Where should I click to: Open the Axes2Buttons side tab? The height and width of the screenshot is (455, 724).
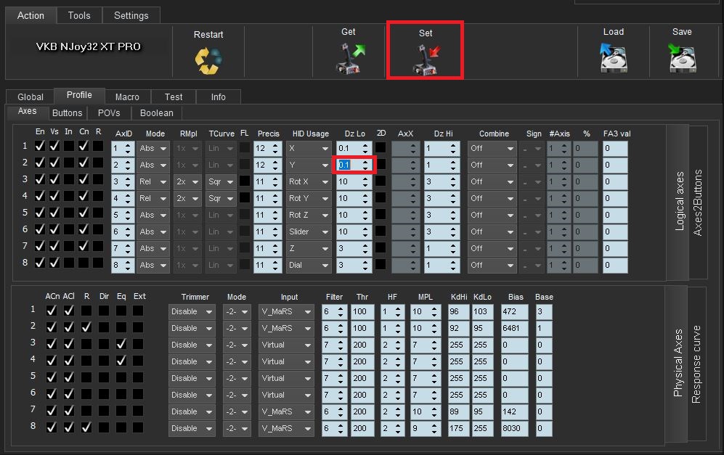point(698,203)
